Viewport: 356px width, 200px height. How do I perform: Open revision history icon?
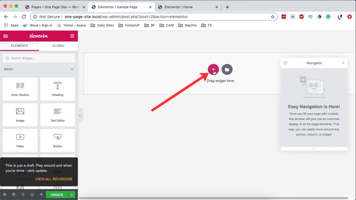23,195
